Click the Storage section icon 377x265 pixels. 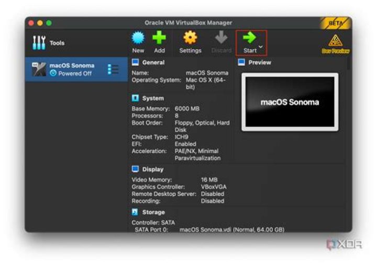(x=135, y=212)
